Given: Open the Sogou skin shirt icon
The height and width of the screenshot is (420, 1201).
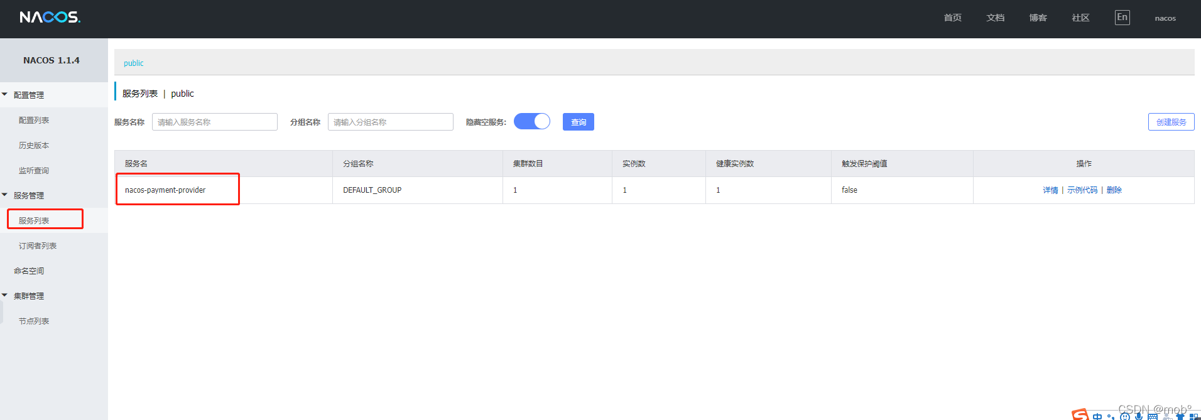Looking at the screenshot, I should 1180,416.
